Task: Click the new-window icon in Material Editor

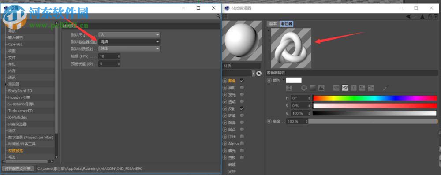Action: tap(436, 17)
